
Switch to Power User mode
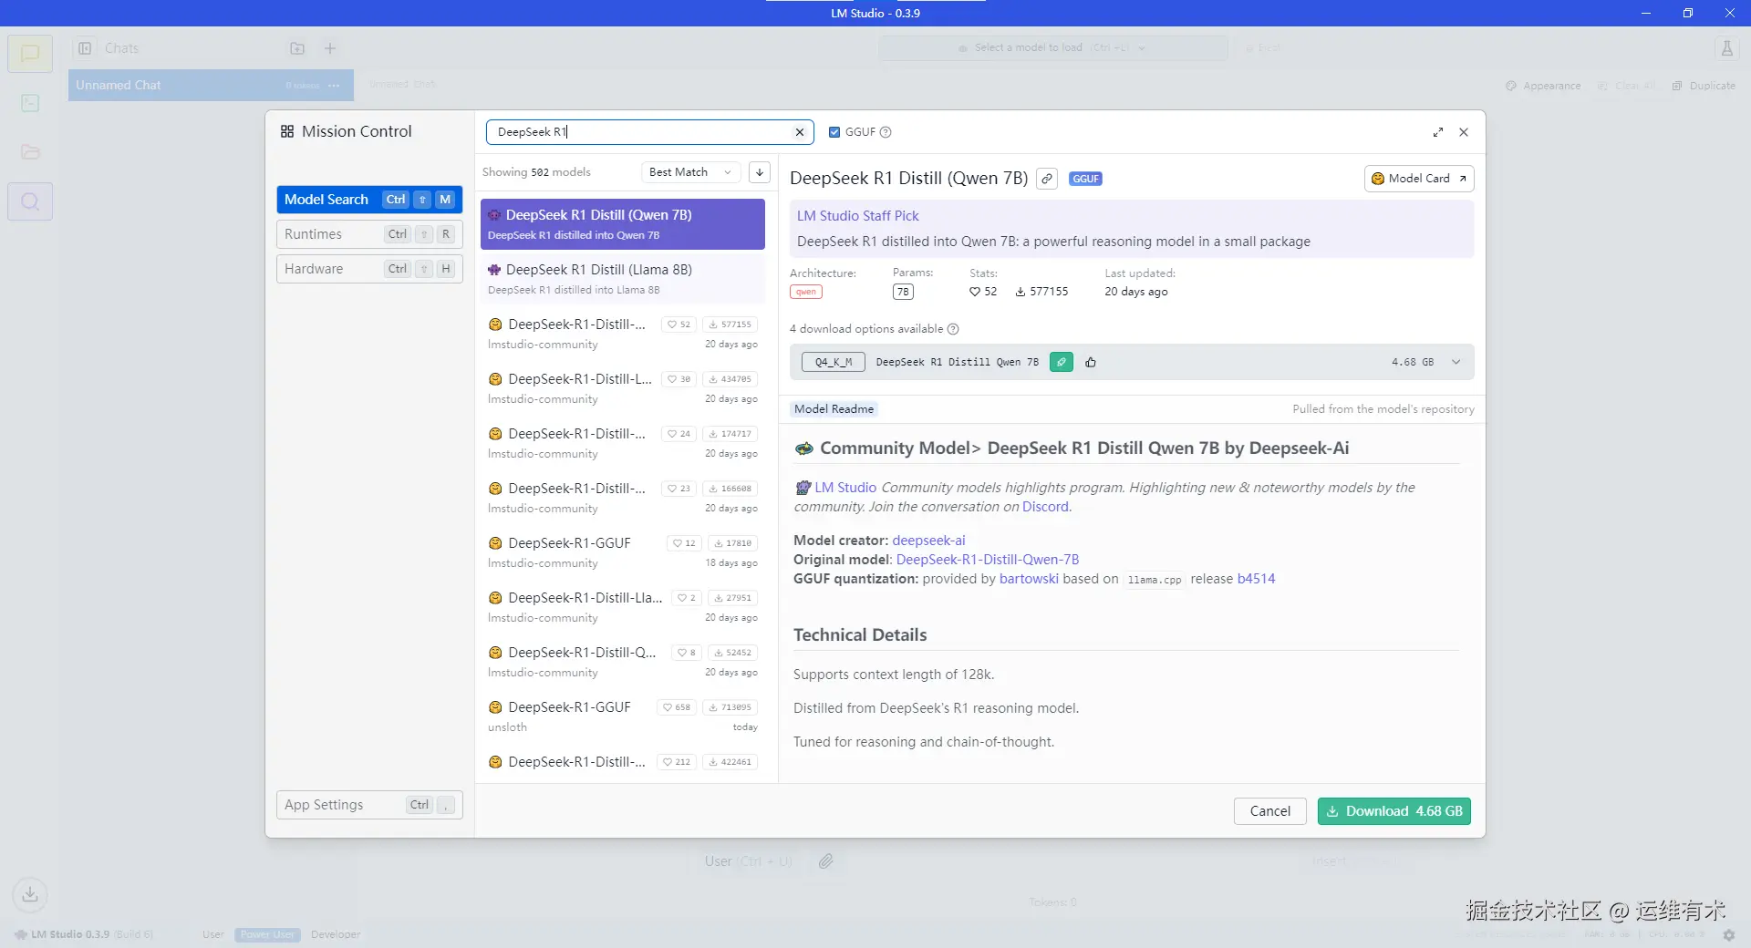(267, 934)
